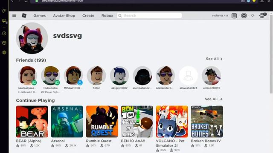The image size is (273, 153).
Task: Reload the page in browser
Action: 26,1
